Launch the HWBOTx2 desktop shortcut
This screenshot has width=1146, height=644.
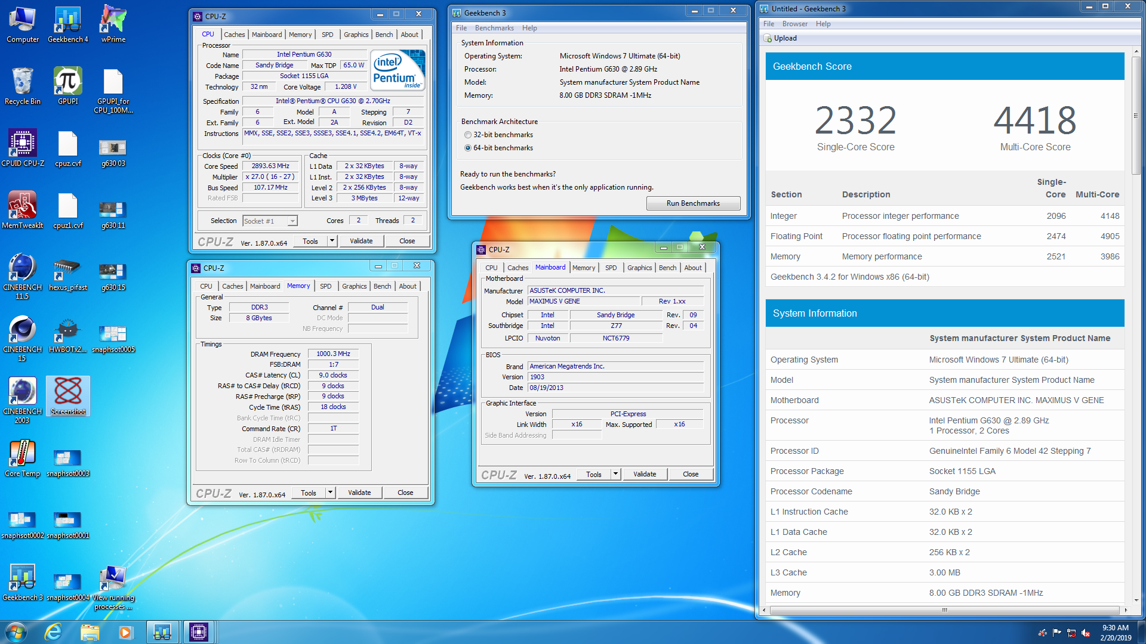coord(68,335)
